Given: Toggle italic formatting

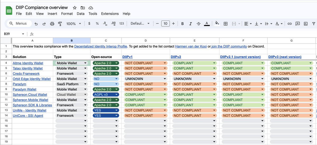Looking at the screenshot, I should click(x=190, y=24).
